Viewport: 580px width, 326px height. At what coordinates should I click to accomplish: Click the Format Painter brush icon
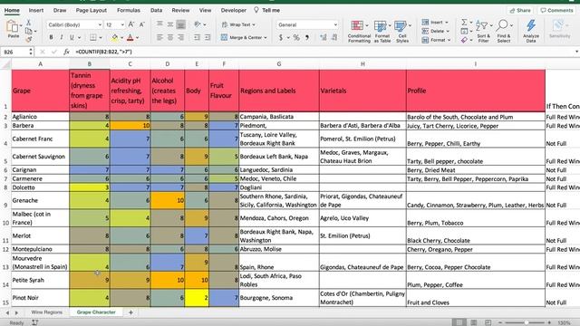[x=28, y=39]
